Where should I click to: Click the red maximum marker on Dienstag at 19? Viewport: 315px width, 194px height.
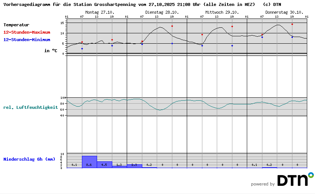click(172, 26)
